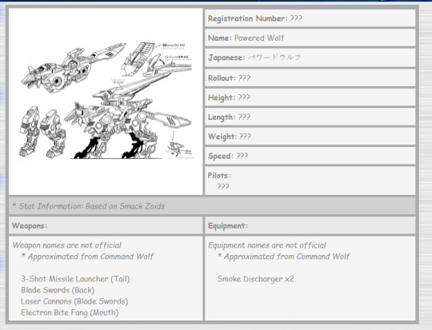Viewport: 432px width, 330px height.
Task: Click 'Equipment names are not official' text
Action: 267,245
